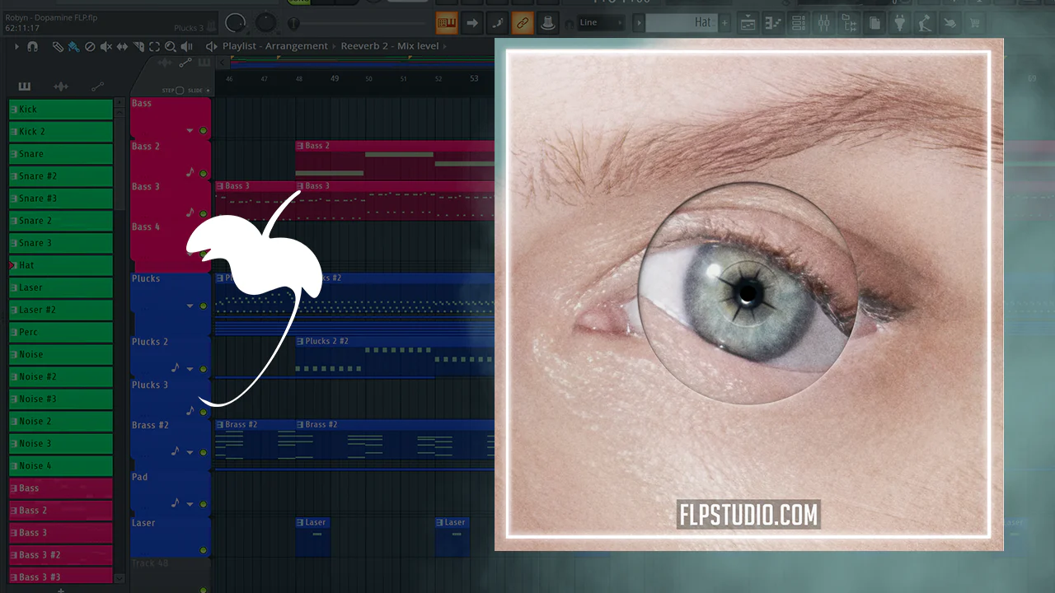Click the note icon on Bass 2 track
The image size is (1055, 593).
pyautogui.click(x=190, y=173)
